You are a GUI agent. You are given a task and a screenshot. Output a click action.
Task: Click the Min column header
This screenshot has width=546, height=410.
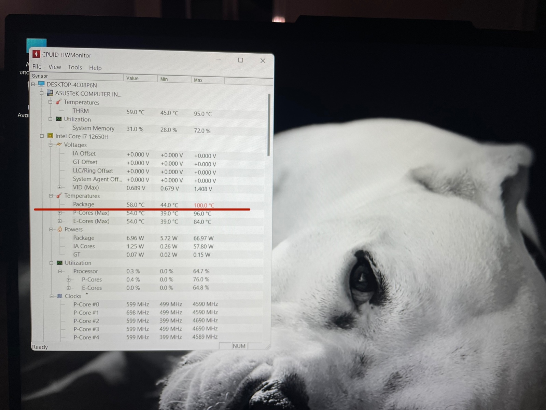coord(174,79)
